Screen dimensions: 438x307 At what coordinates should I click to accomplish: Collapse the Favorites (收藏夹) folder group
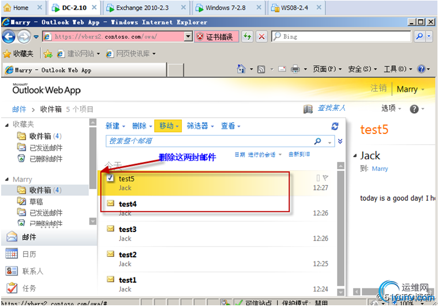[7, 125]
